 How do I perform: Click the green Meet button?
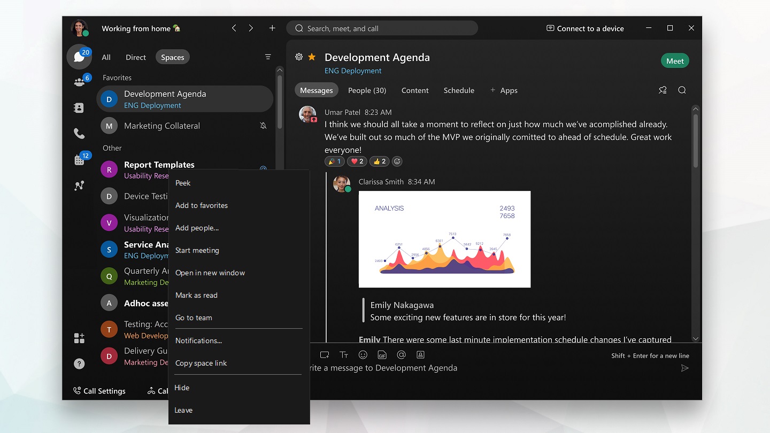pyautogui.click(x=675, y=61)
